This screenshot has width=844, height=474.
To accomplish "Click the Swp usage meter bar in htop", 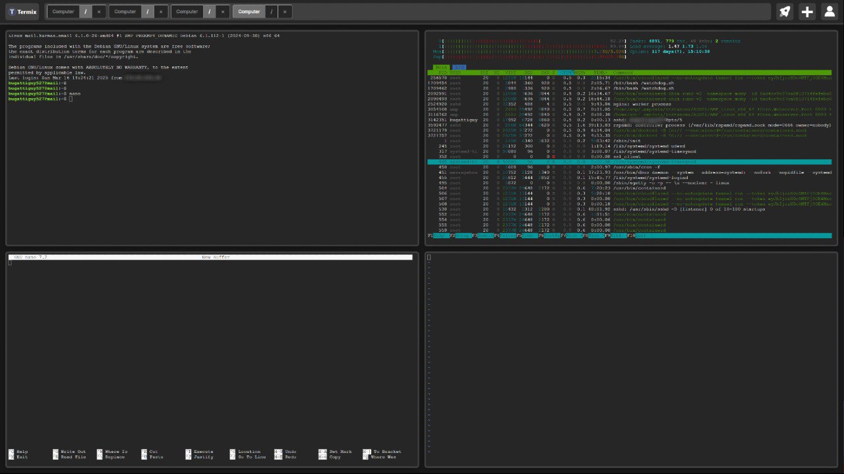I will [x=529, y=57].
